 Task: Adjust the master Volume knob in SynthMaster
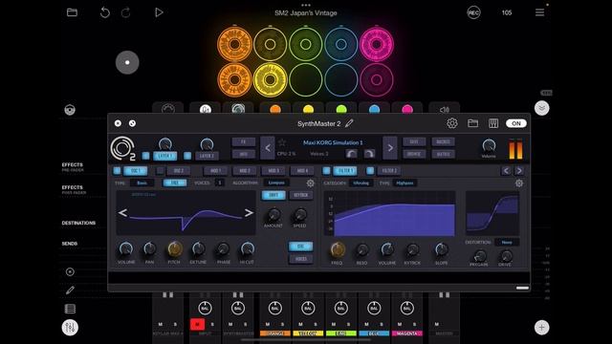pyautogui.click(x=489, y=146)
